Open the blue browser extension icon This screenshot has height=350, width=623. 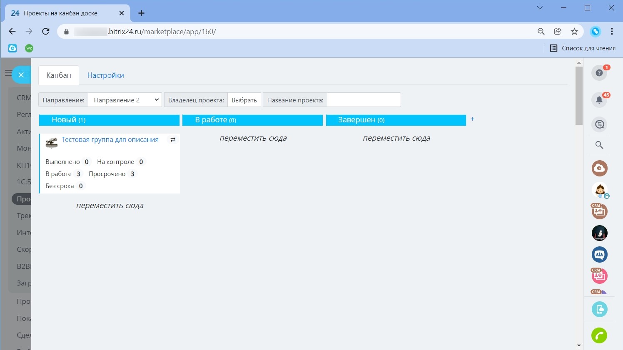(x=596, y=31)
